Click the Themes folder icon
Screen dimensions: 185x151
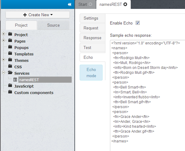pyautogui.click(x=10, y=60)
